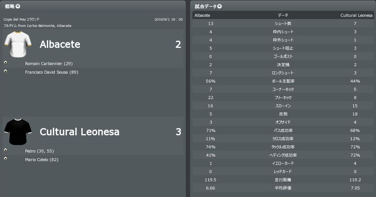Open the 概略 panel dropdown arrow
The height and width of the screenshot is (197, 376).
tap(18, 6)
